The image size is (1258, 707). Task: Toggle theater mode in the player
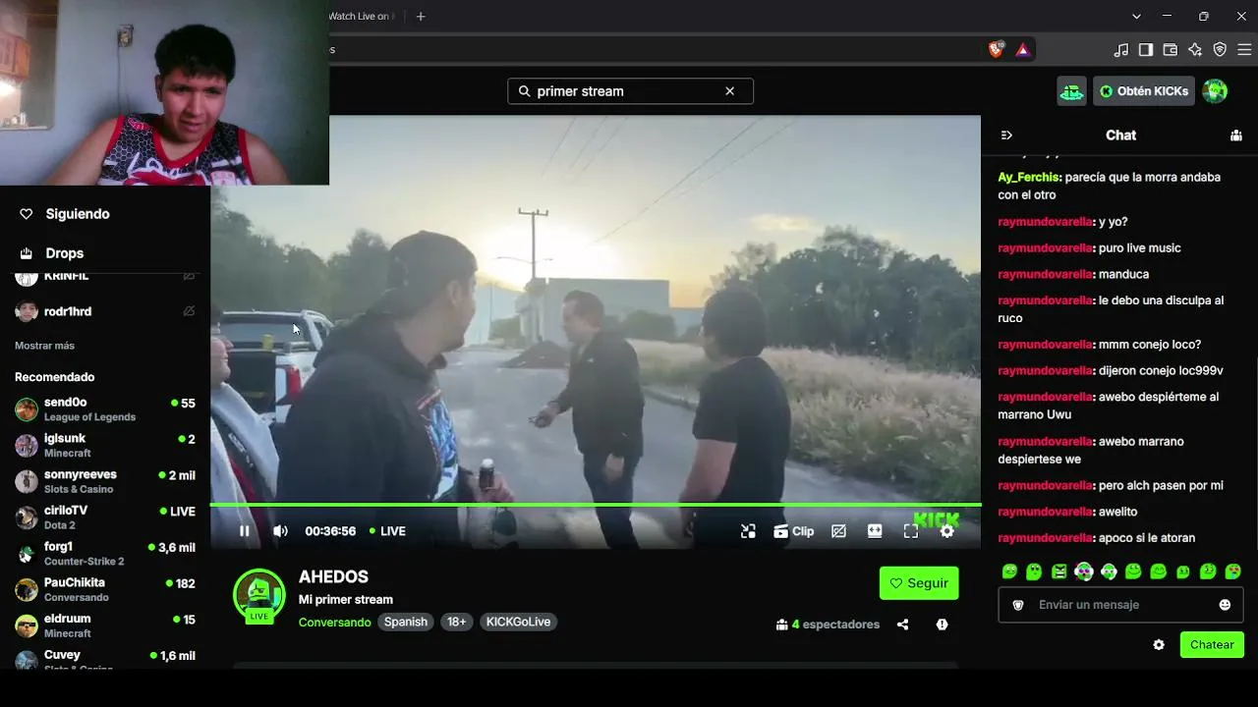click(875, 531)
